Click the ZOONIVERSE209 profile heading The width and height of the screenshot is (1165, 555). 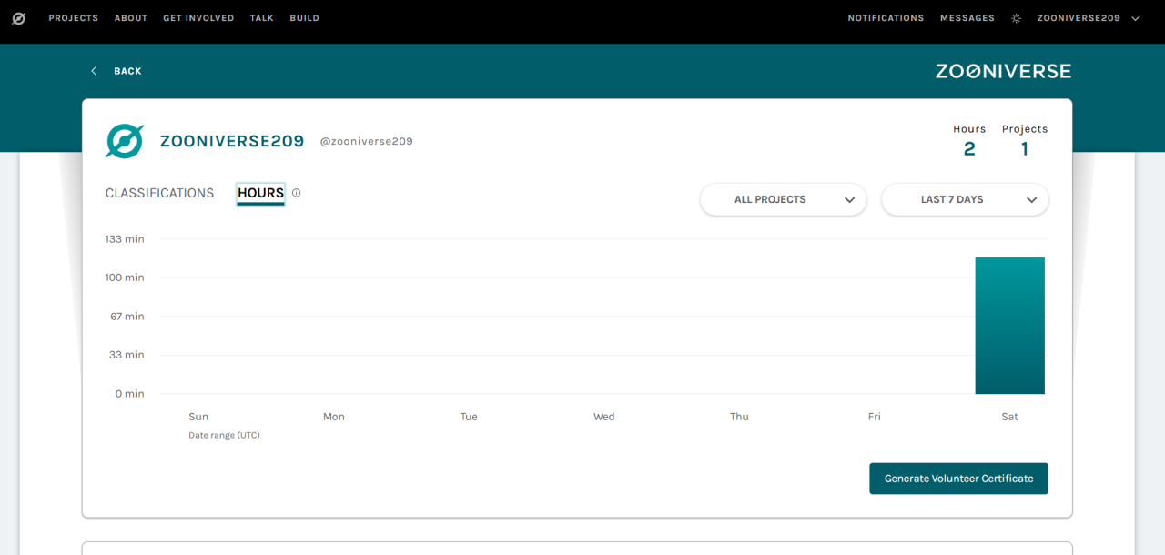[232, 141]
